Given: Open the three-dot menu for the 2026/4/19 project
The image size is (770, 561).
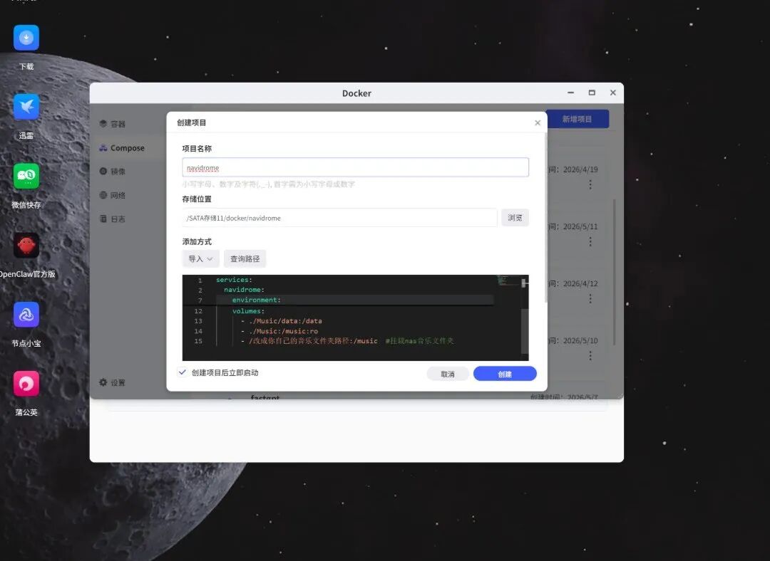Looking at the screenshot, I should (x=590, y=184).
